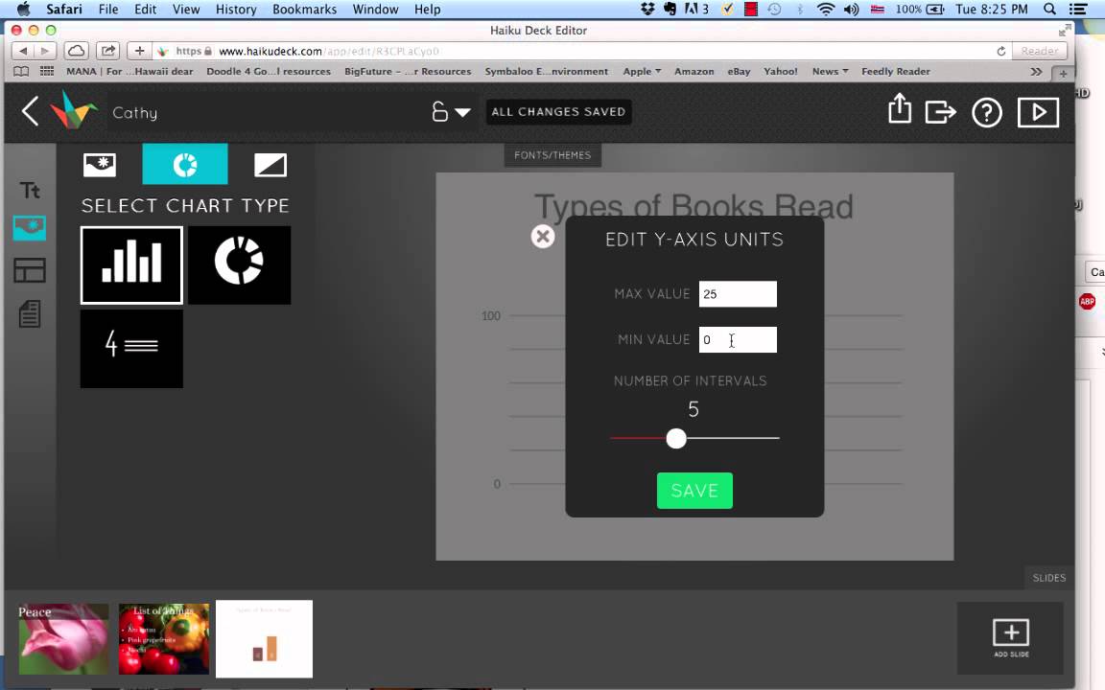
Task: Click the Reader button
Action: tap(1040, 51)
